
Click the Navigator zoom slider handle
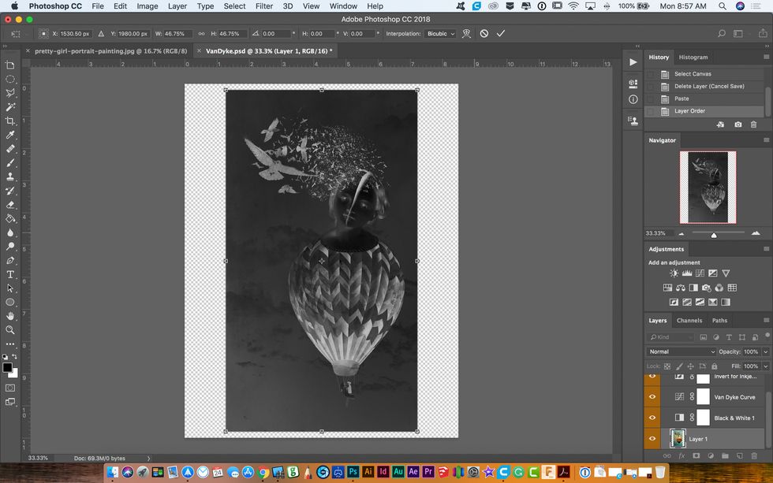[714, 234]
